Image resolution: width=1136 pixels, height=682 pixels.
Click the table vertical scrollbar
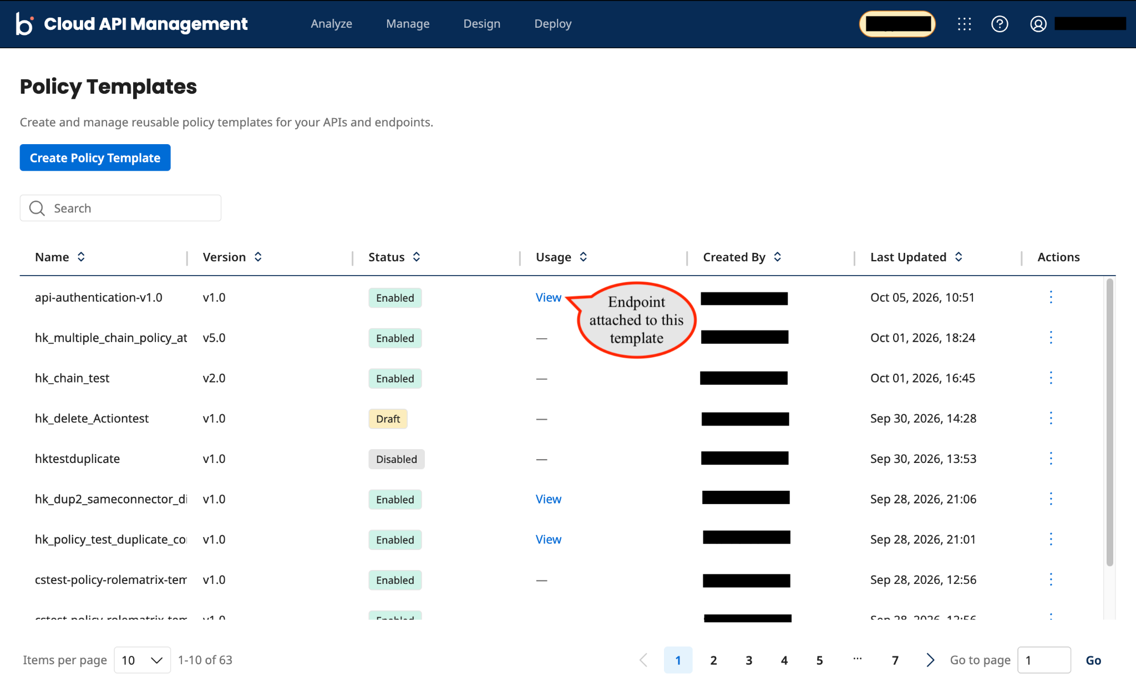click(x=1109, y=422)
